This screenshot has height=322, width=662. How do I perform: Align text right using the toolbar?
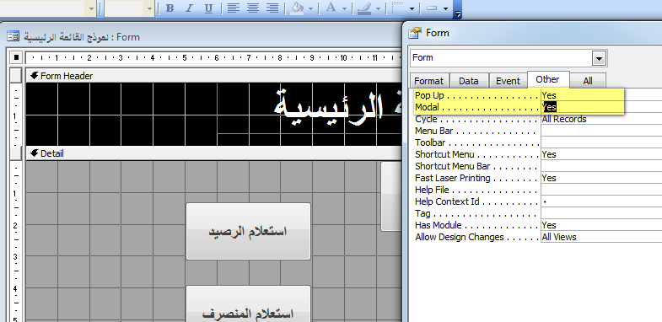[x=272, y=8]
